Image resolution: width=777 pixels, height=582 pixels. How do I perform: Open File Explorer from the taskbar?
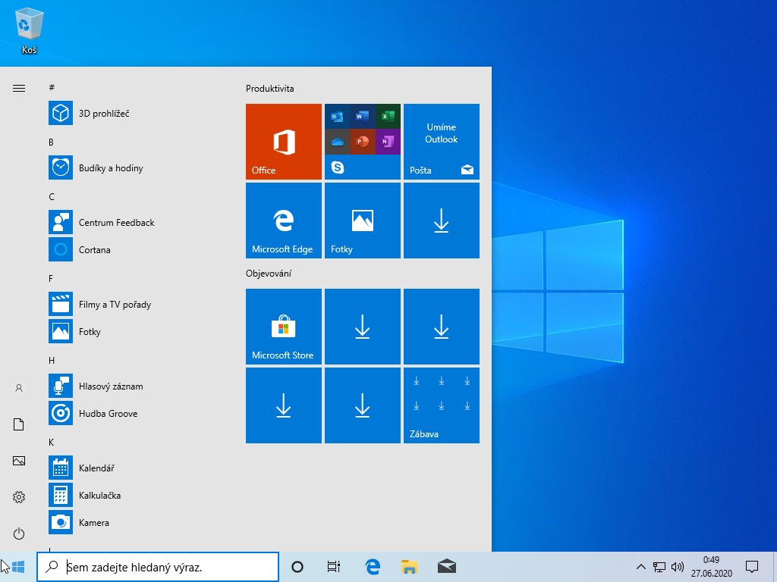click(x=409, y=567)
